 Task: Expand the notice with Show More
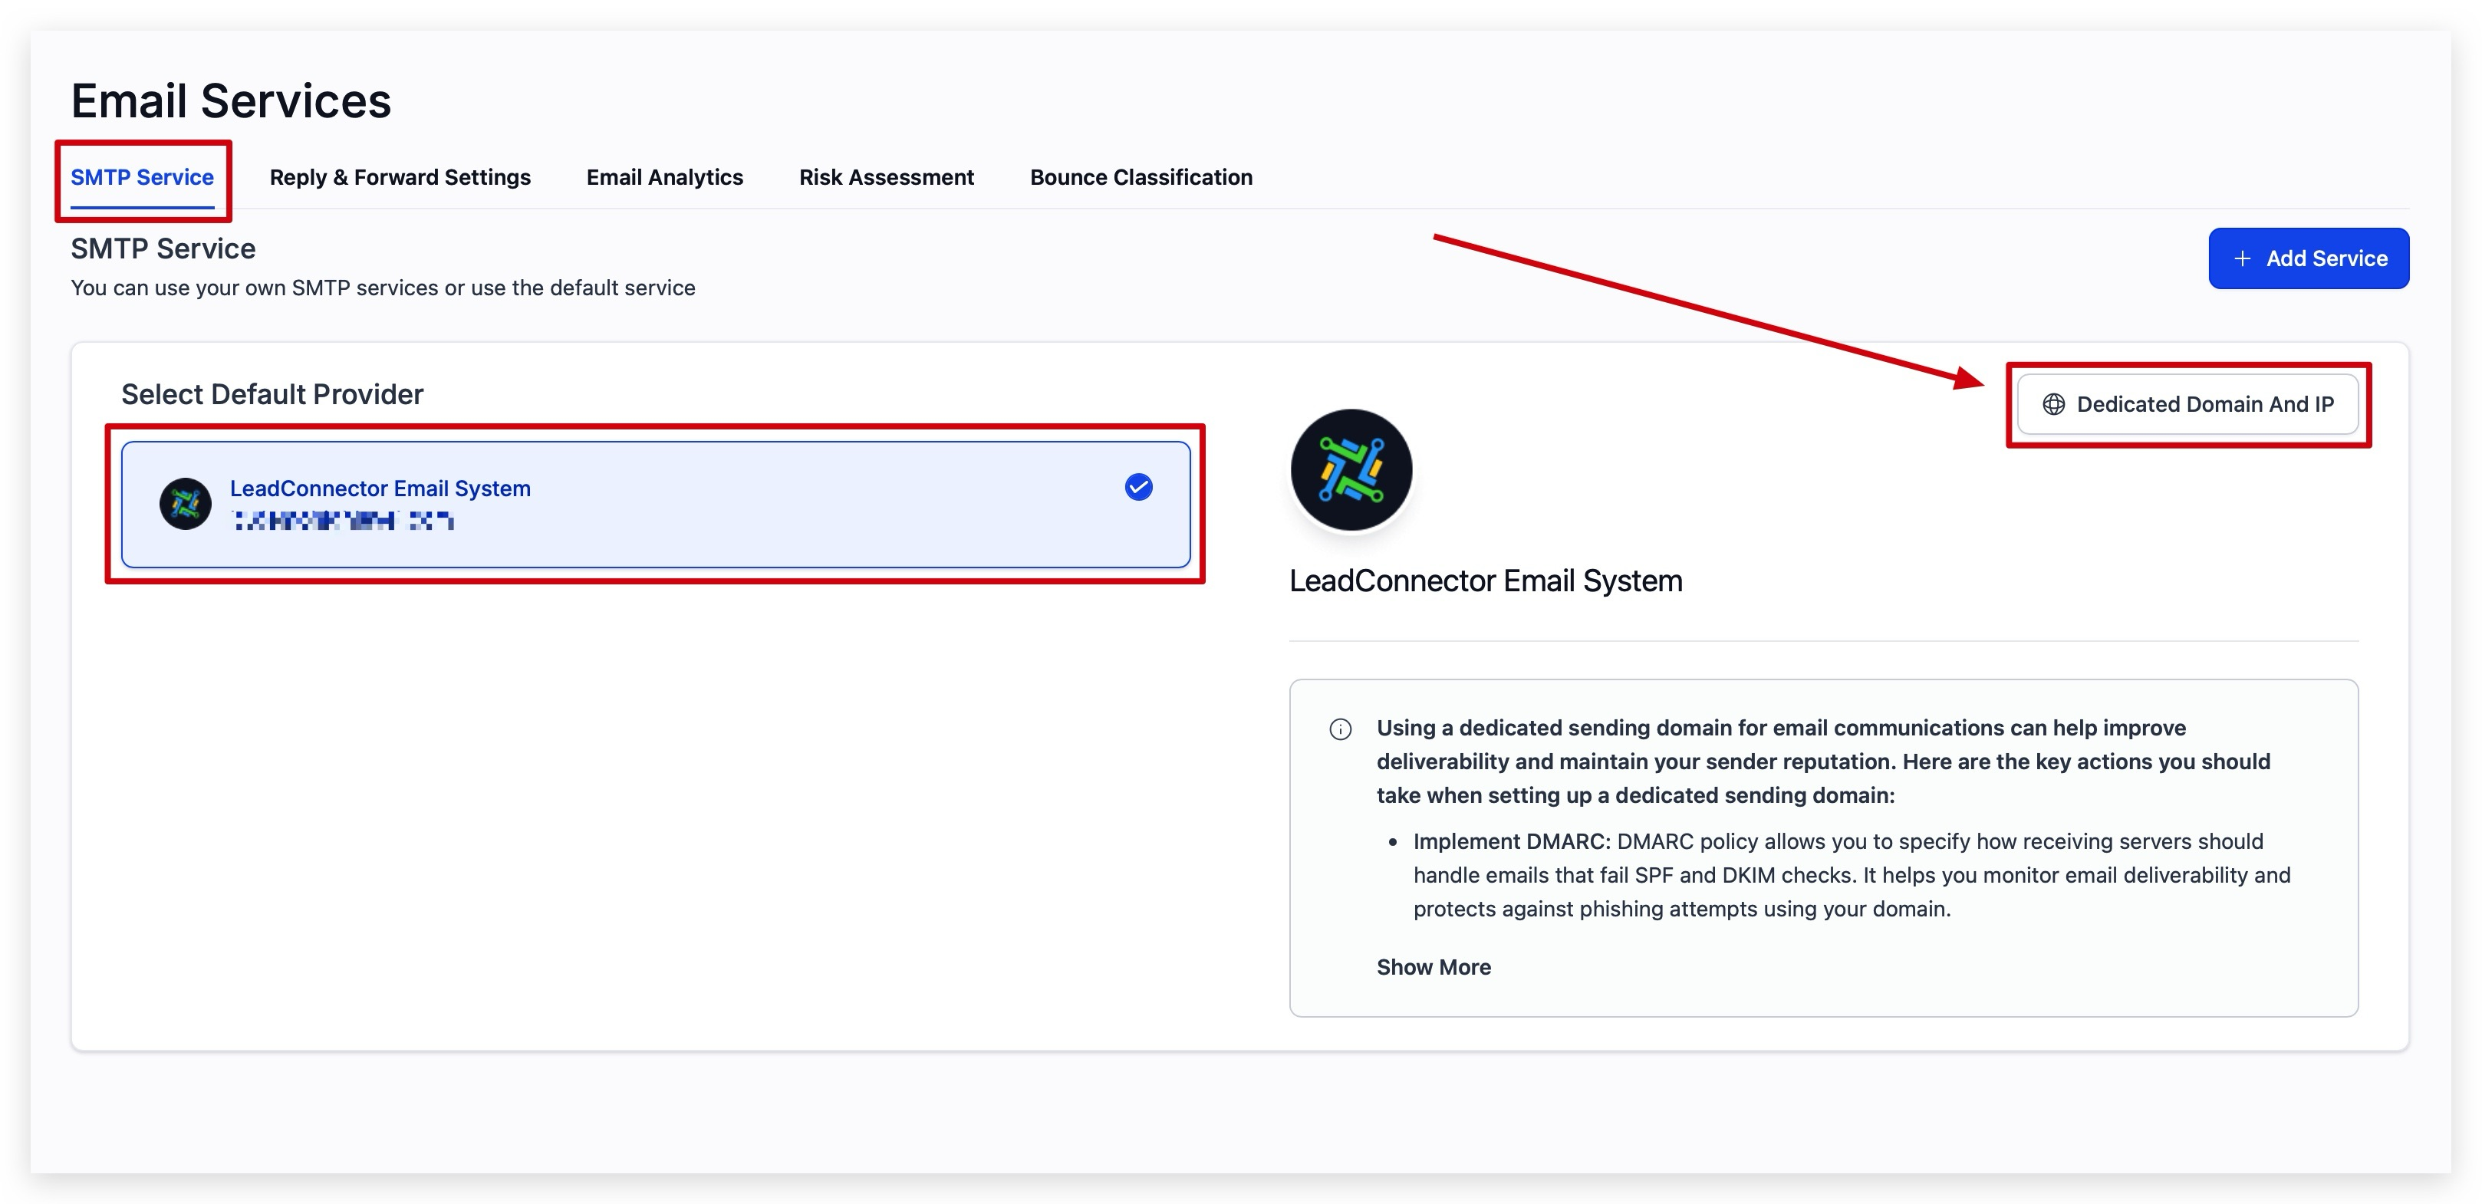pyautogui.click(x=1433, y=967)
